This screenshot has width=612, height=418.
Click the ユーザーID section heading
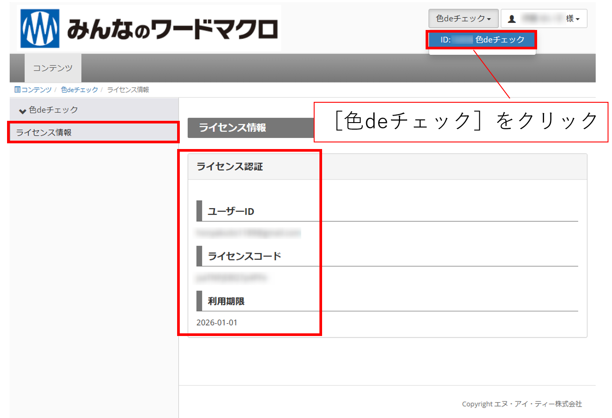(231, 212)
